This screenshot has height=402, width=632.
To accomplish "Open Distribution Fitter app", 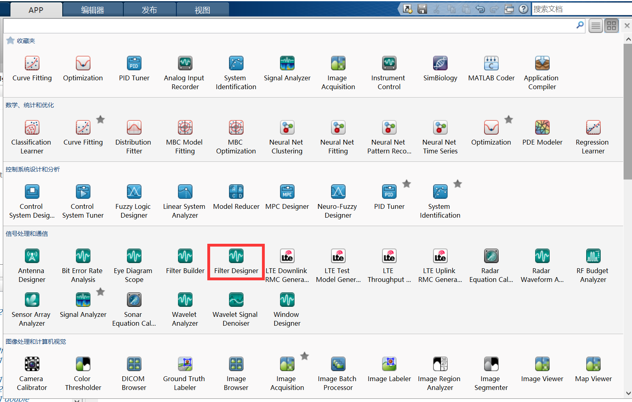I will coord(134,137).
